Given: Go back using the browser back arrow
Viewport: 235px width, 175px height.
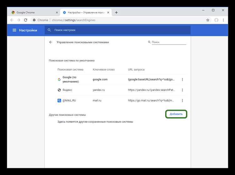Looking at the screenshot, I should [12, 20].
